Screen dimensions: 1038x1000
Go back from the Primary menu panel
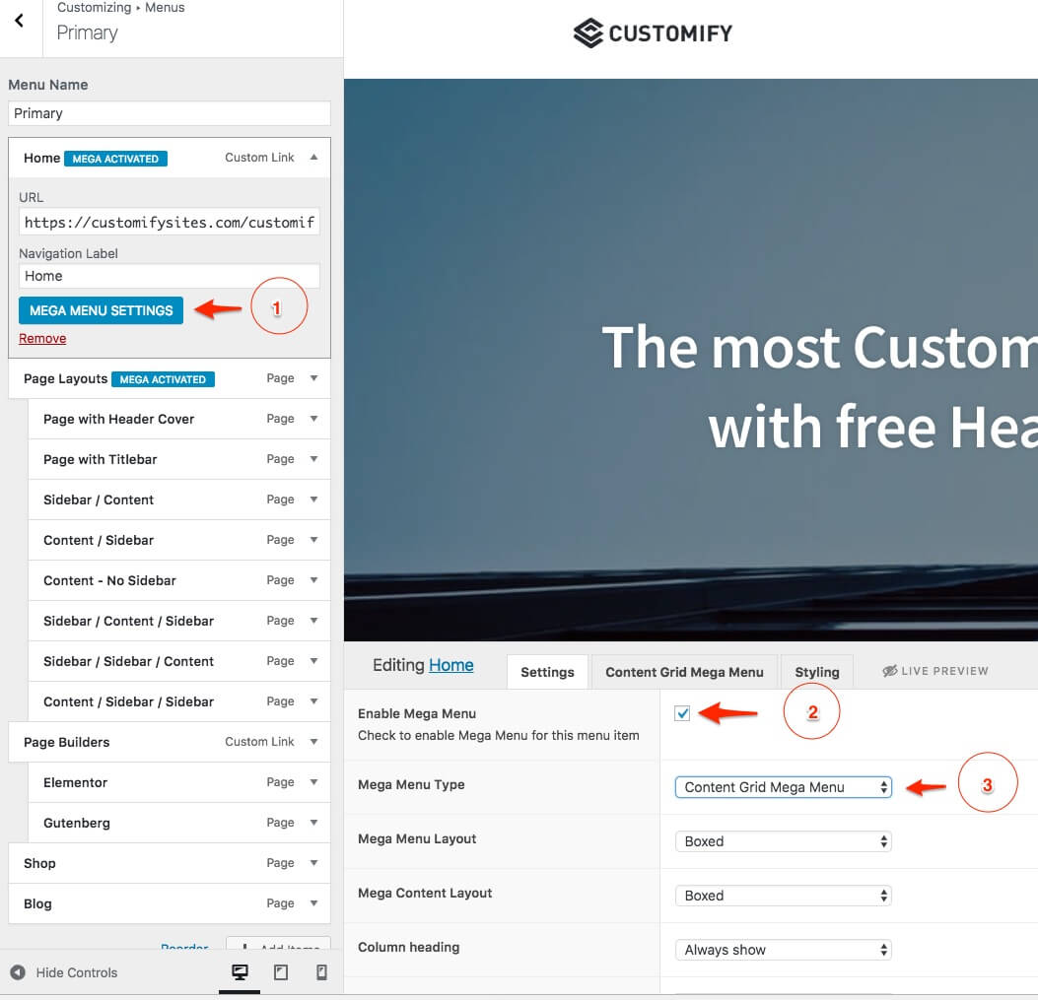click(20, 21)
